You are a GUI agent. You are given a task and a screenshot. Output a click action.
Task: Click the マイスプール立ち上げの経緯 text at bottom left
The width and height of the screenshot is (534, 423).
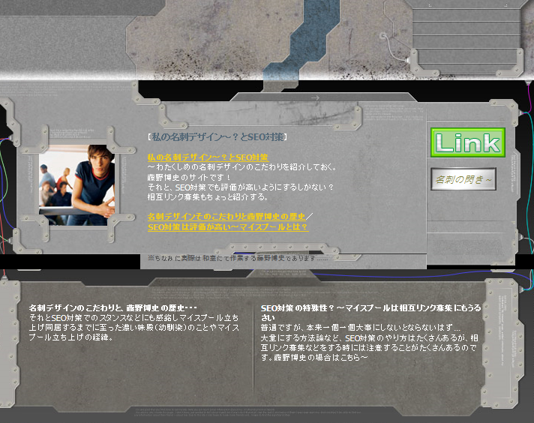pyautogui.click(x=70, y=337)
